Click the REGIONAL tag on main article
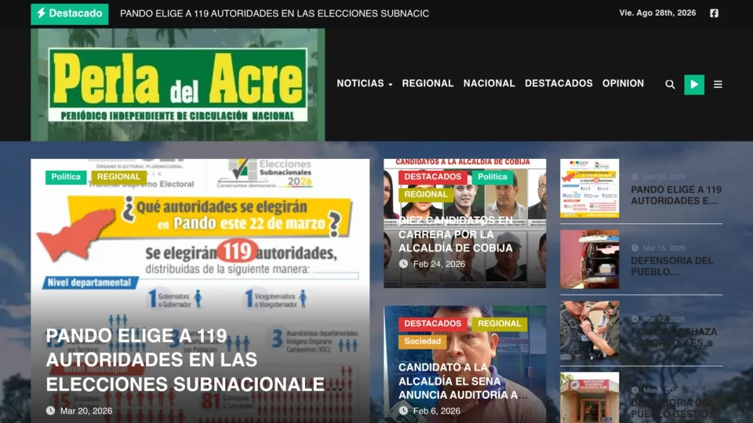Image resolution: width=753 pixels, height=423 pixels. click(x=118, y=177)
